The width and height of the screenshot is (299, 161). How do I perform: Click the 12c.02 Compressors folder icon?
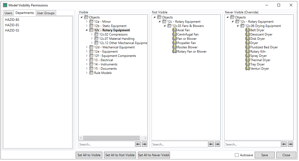click(96, 34)
